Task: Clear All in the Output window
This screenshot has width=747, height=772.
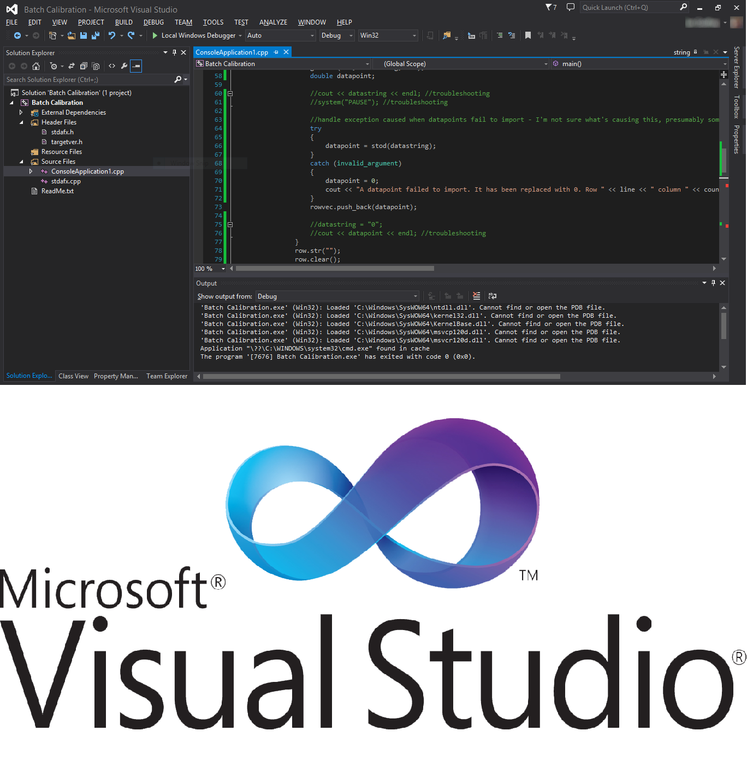Action: click(x=476, y=296)
